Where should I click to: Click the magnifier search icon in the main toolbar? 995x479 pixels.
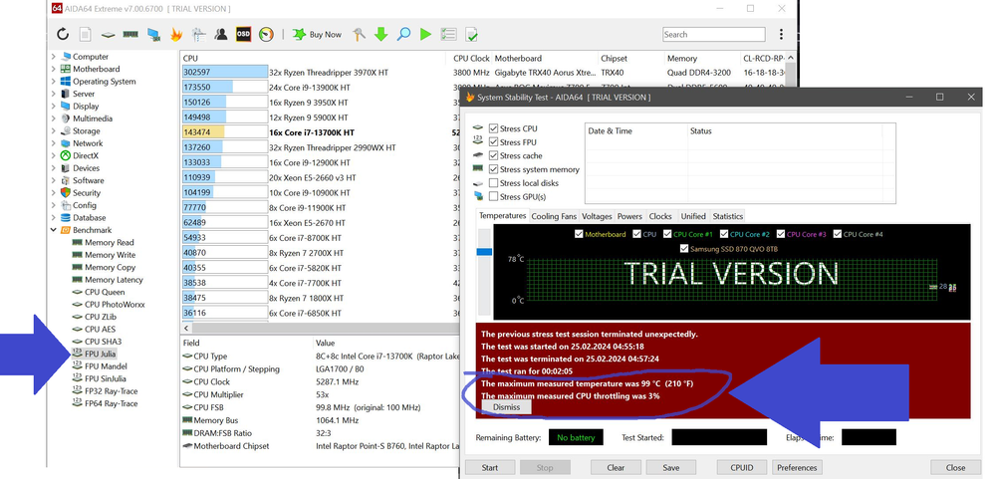click(x=403, y=34)
